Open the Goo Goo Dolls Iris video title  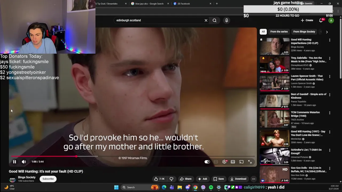[x=309, y=170]
